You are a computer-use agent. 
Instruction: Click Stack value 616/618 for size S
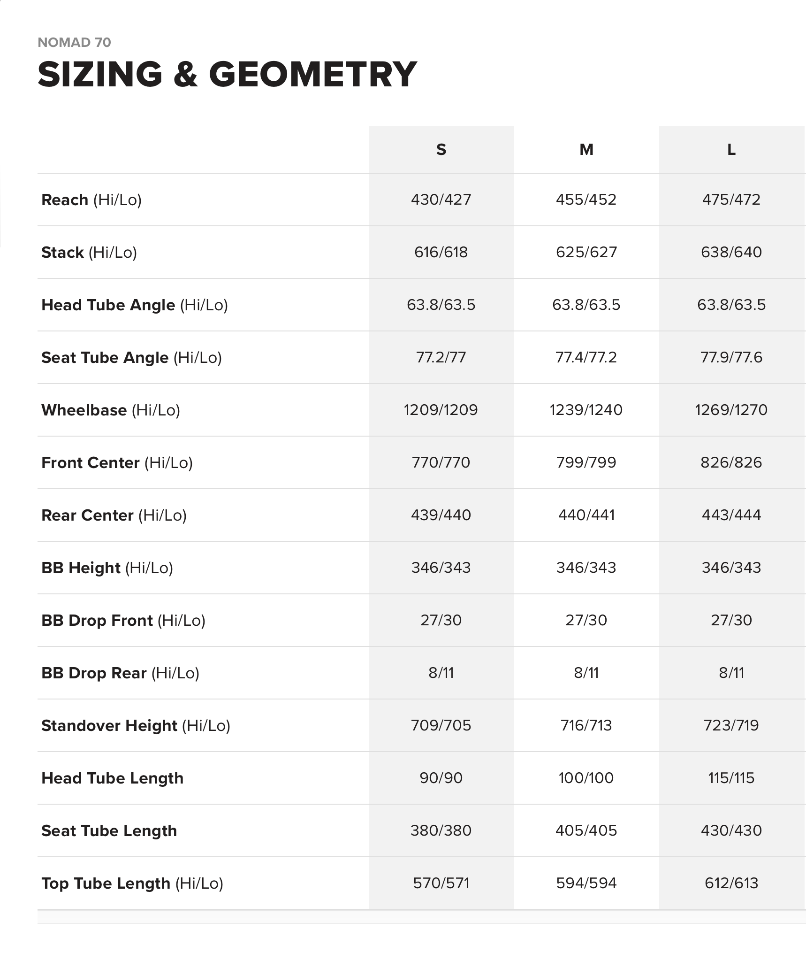tap(441, 253)
